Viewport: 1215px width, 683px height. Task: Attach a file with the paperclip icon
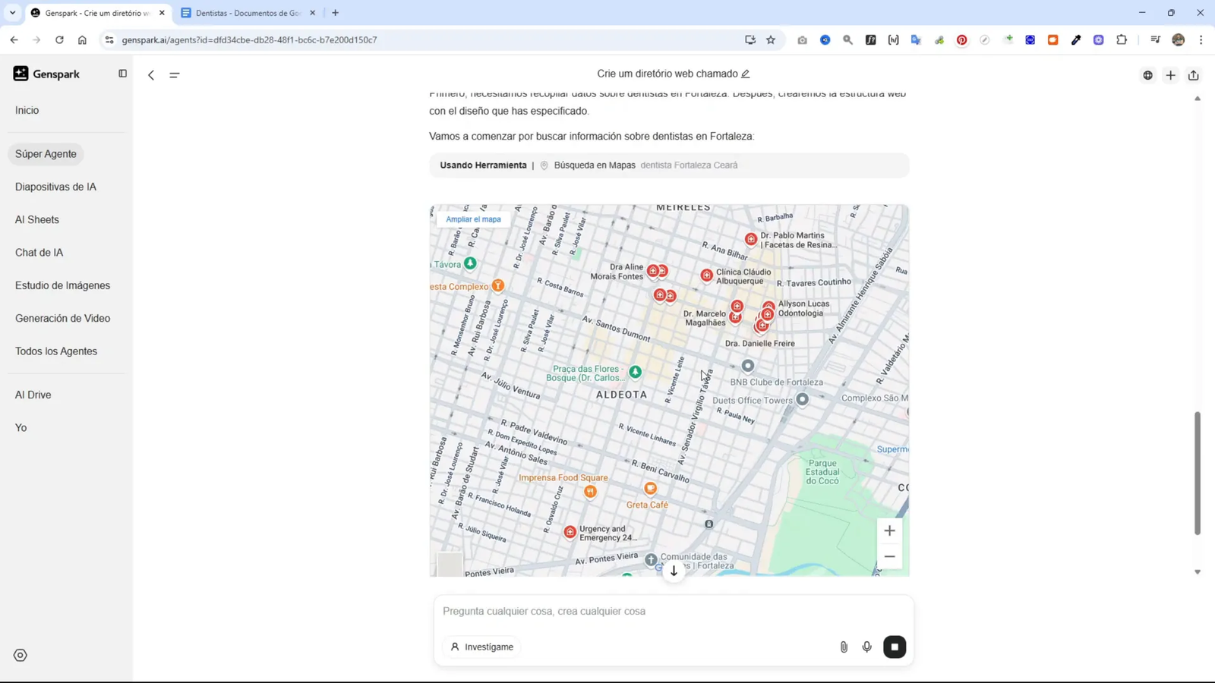[843, 647]
